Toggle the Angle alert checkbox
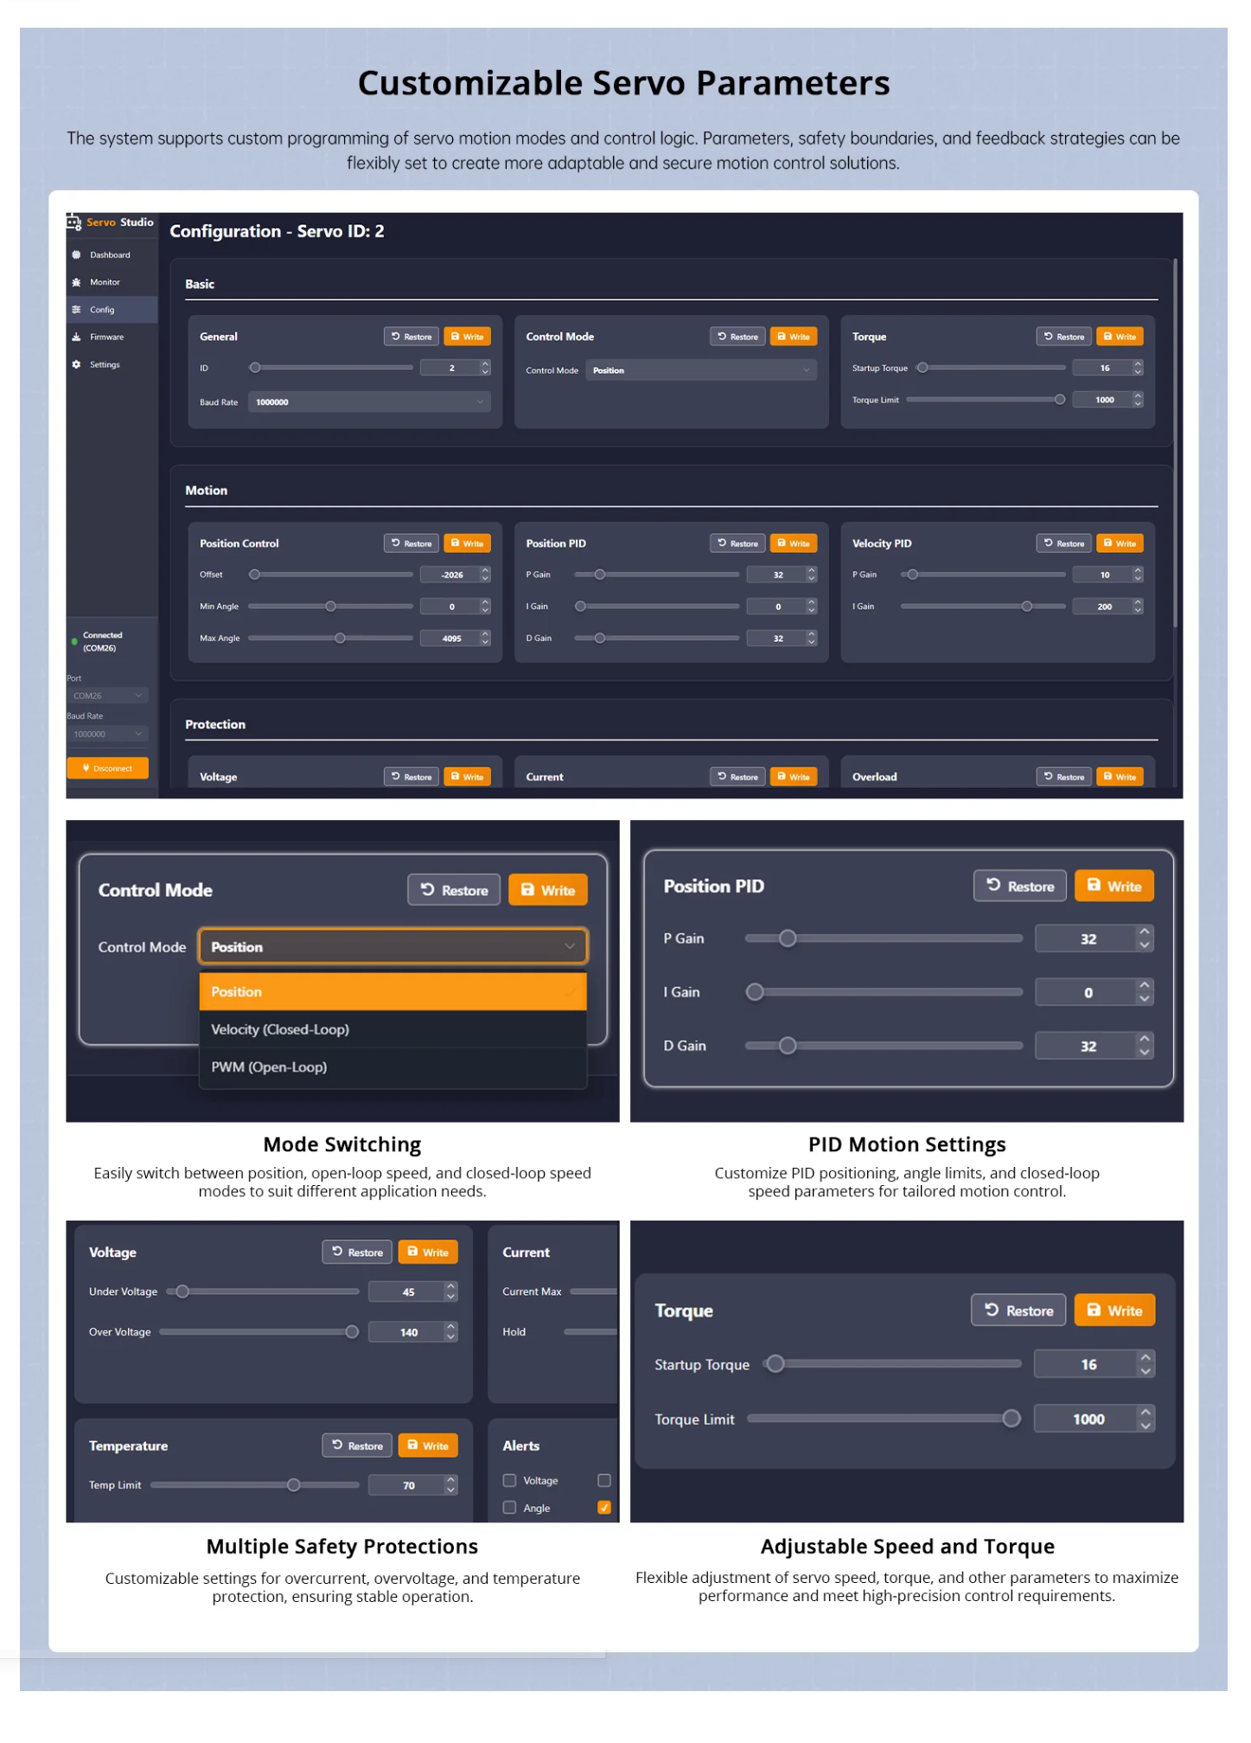Viewport: 1251px width, 1743px height. [x=510, y=1509]
